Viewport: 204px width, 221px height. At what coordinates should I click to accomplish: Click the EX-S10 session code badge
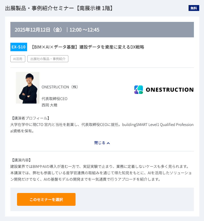tap(19, 47)
